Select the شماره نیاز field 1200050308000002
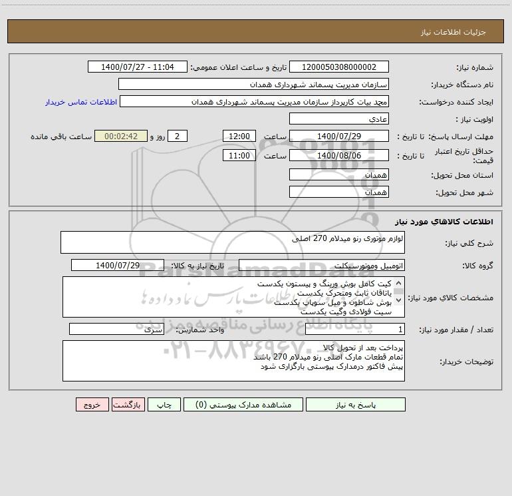The width and height of the screenshot is (512, 496). tap(339, 67)
